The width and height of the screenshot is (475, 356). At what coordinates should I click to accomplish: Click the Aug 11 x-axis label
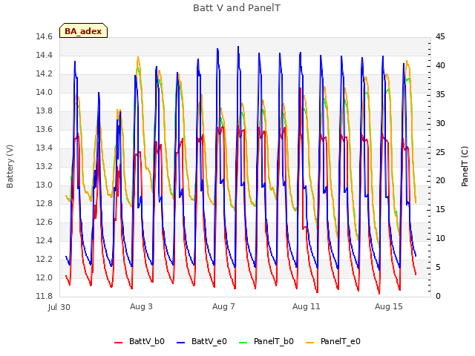(307, 306)
